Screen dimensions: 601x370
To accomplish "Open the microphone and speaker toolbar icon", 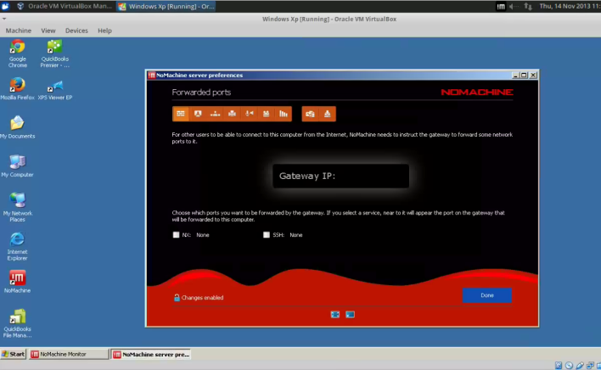I will tap(249, 114).
